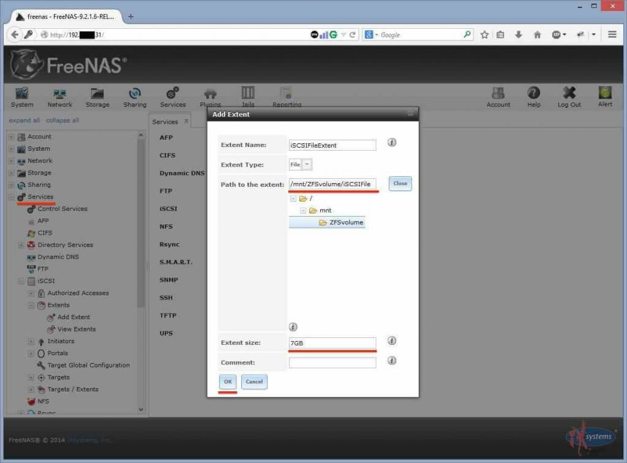Select AFP in the services list
Viewport: 627px width, 463px height.
[166, 138]
